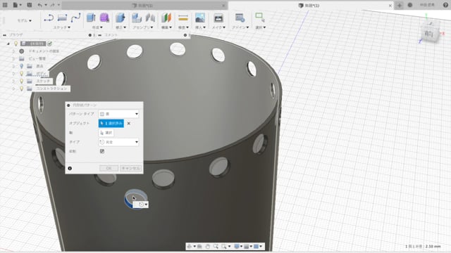This screenshot has width=451, height=253.
Task: Click the Inspect measure ruler icon
Action: click(x=183, y=18)
